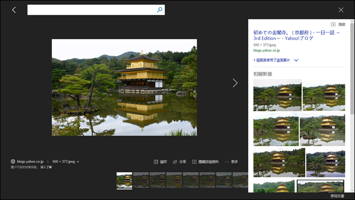Open related image in fourth row right

(320, 186)
